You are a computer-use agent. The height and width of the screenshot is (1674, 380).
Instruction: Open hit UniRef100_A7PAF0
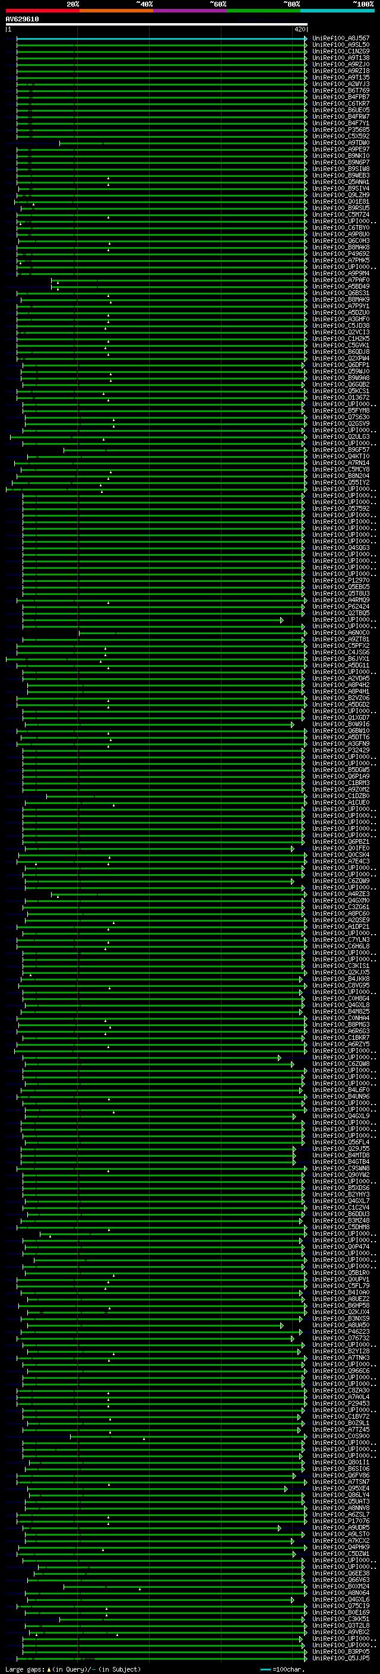pyautogui.click(x=341, y=280)
